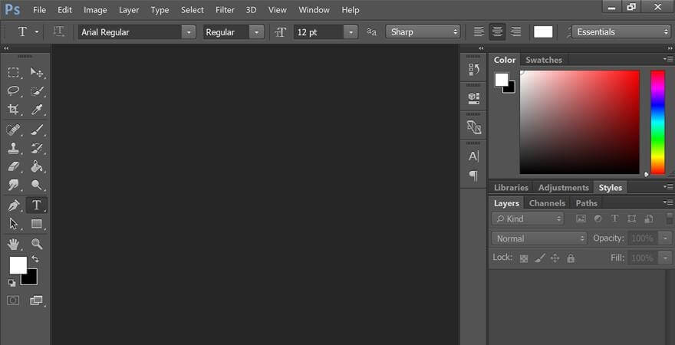675x345 pixels.
Task: Select the Move tool
Action: click(37, 72)
